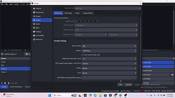Start Replay Buffer in OBS controls

pyautogui.click(x=158, y=71)
